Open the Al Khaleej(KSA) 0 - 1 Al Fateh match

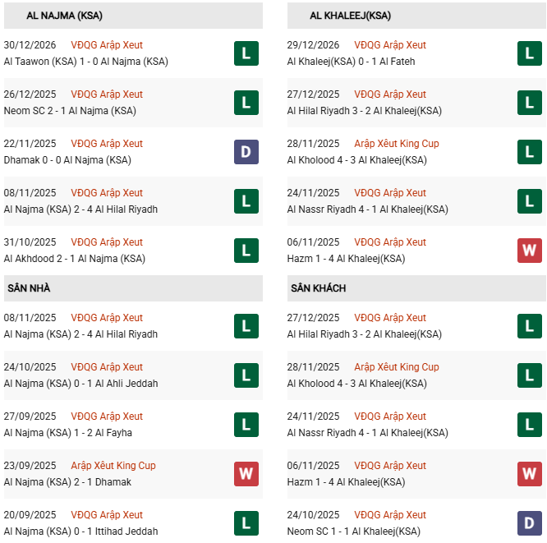pyautogui.click(x=351, y=62)
